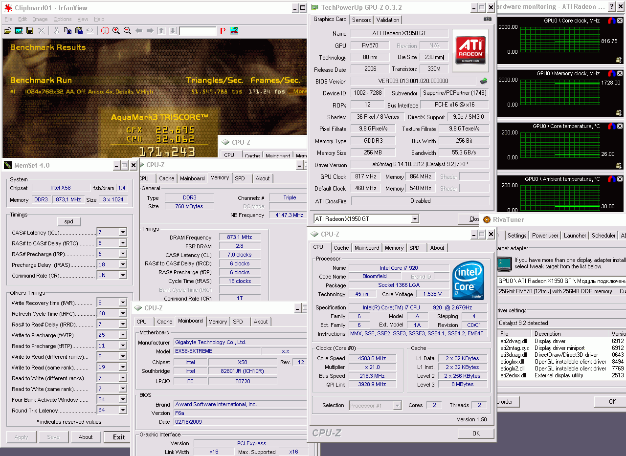
Task: Open the Slideshow filmstrip icon in IrfanView
Action: point(19,30)
